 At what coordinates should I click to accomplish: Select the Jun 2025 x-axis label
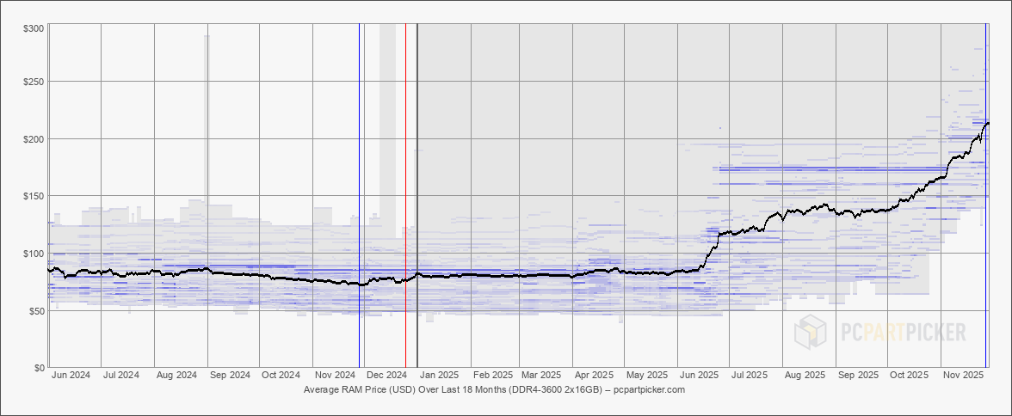699,376
